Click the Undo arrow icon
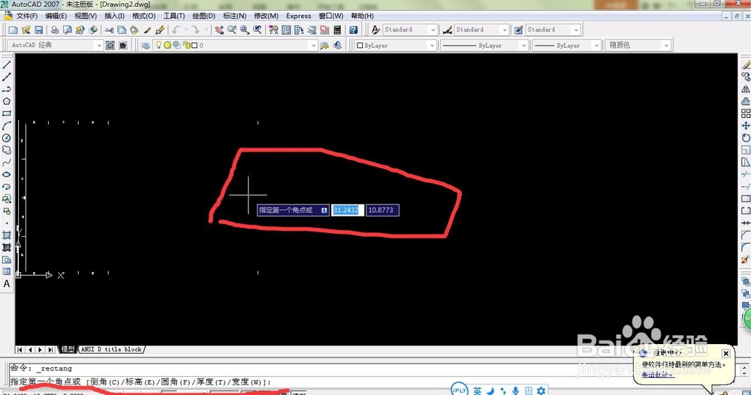 click(176, 30)
